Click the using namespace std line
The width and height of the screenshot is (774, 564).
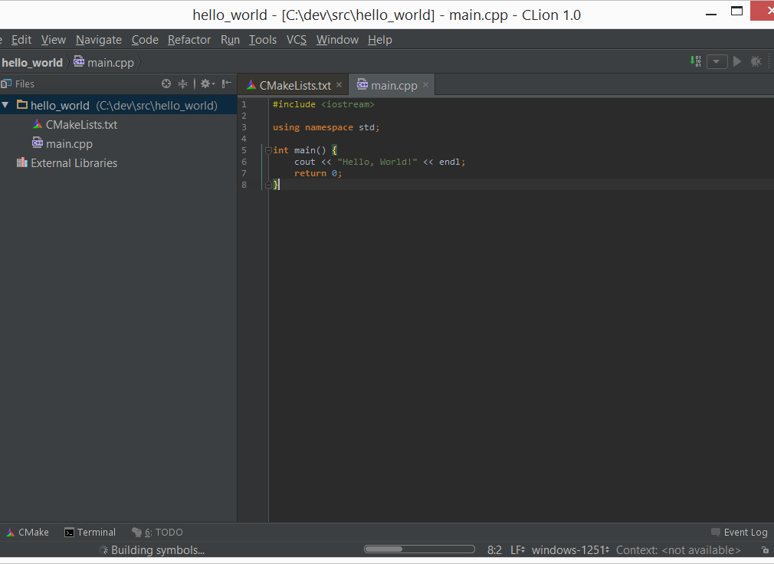click(326, 127)
